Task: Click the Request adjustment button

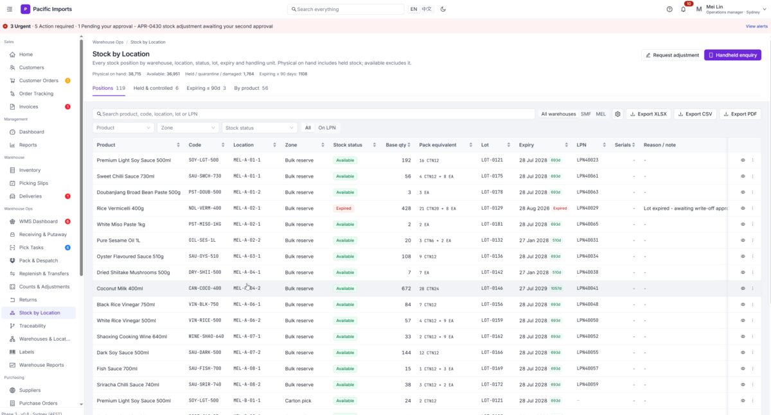Action: (672, 55)
